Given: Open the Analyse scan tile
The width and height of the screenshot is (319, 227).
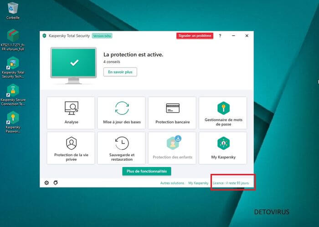Looking at the screenshot, I should coord(71,113).
